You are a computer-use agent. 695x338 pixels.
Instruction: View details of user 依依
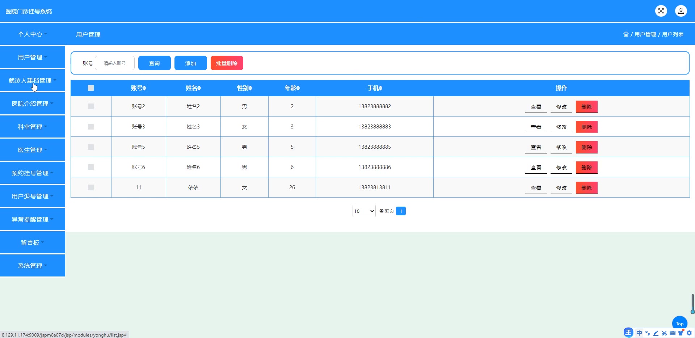click(x=536, y=188)
